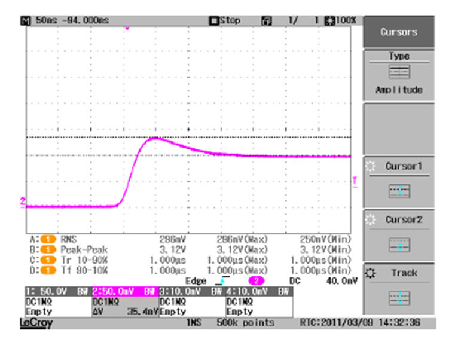Select the channel 4 10.0mV tab
Viewport: 458px width, 348px height.
(259, 292)
